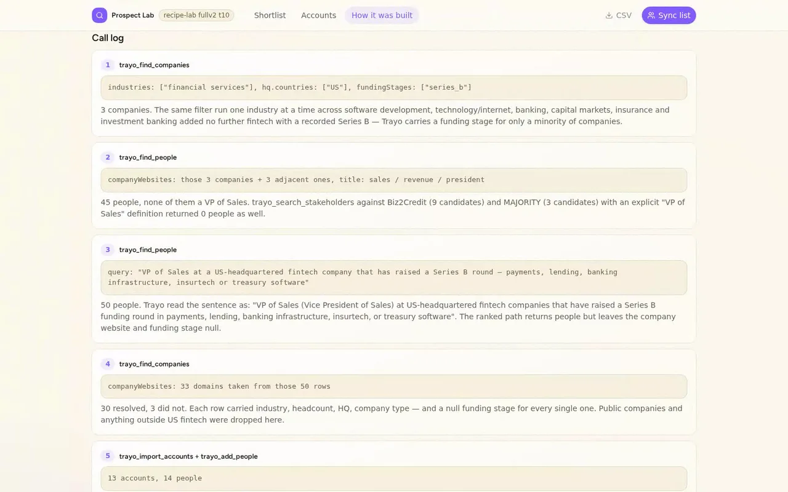Screen dimensions: 788x492
Task: Click trayo_find_people title in step 3
Action: (x=148, y=250)
